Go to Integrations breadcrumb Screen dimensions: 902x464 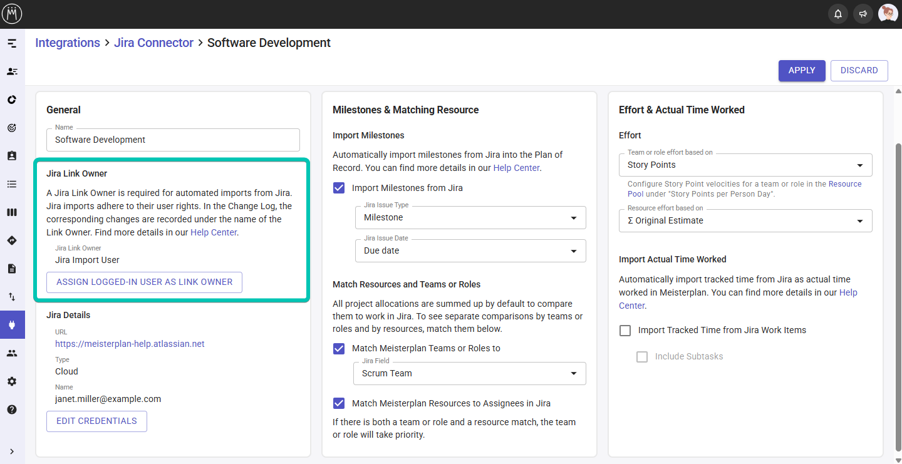tap(68, 43)
